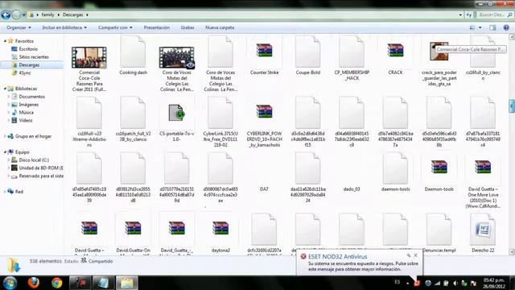Select the first Coro de Voces Mixtas video thumbnail

point(177,57)
